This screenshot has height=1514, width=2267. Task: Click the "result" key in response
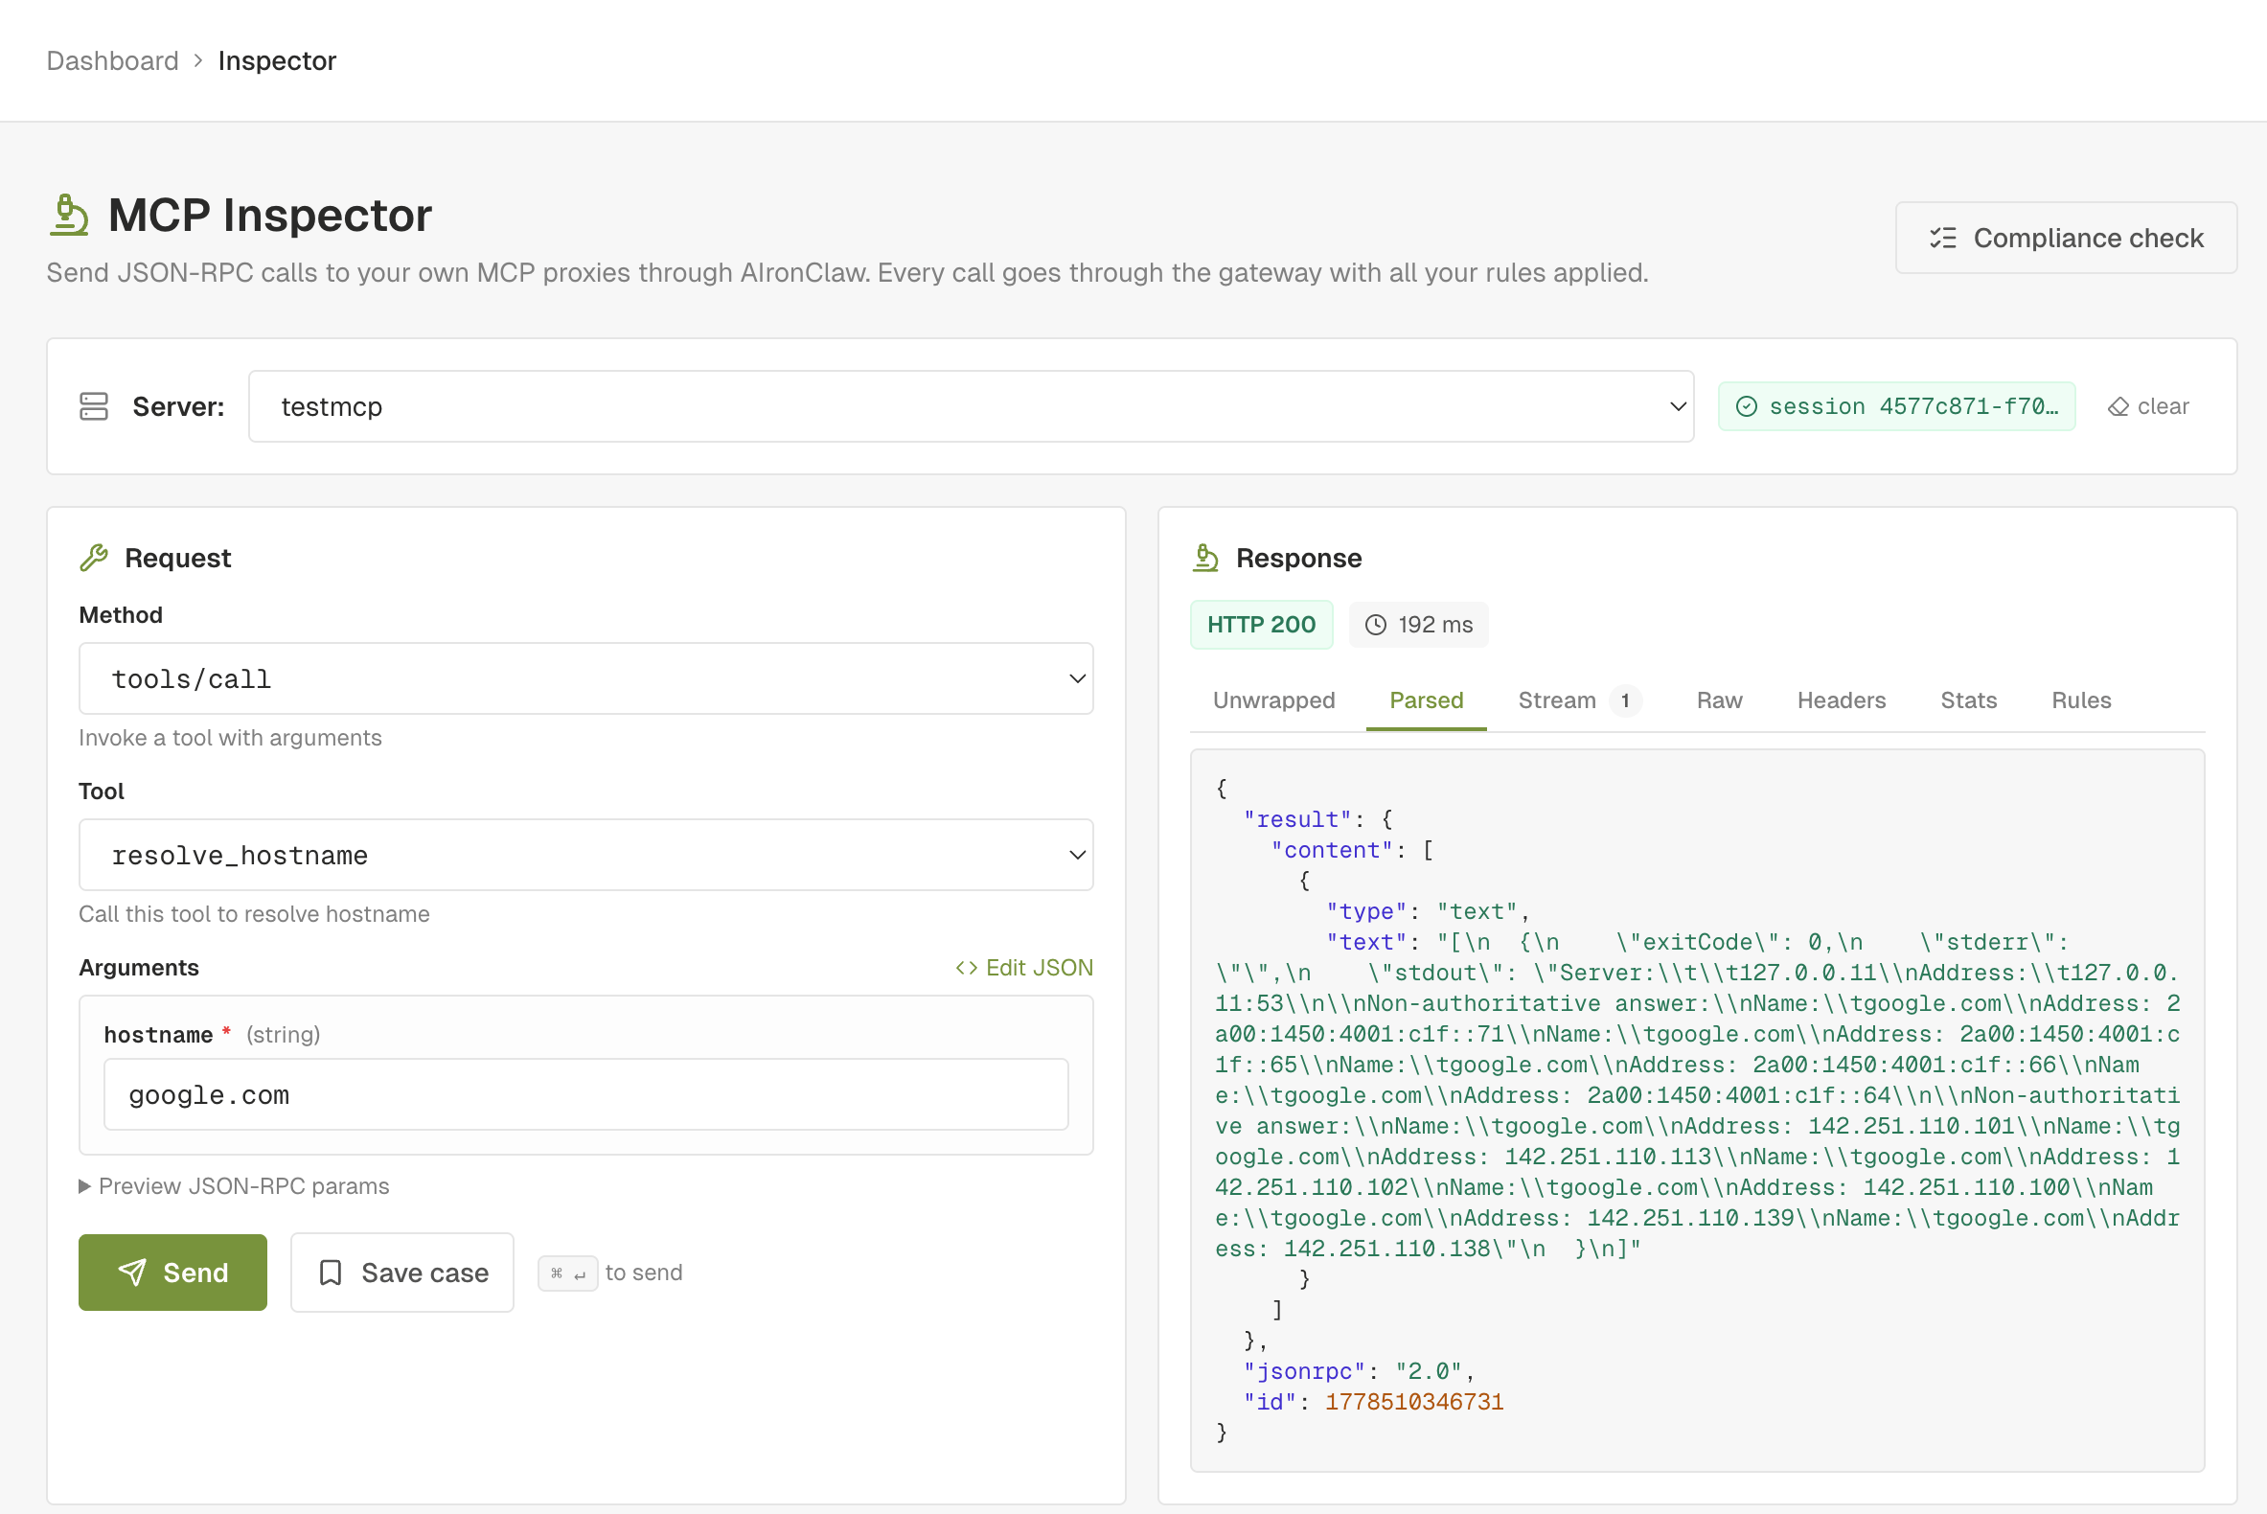(1296, 819)
